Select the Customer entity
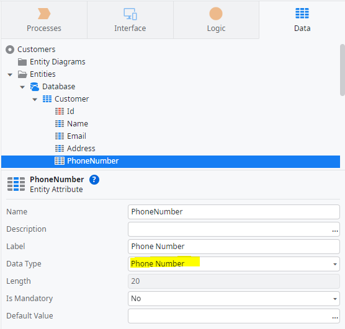The height and width of the screenshot is (329, 345). coord(72,99)
